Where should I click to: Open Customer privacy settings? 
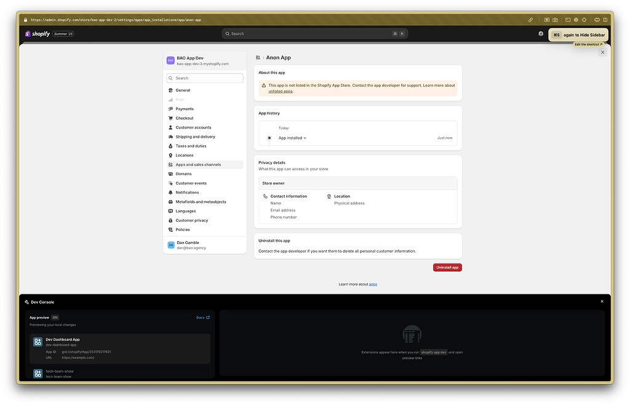pyautogui.click(x=189, y=220)
